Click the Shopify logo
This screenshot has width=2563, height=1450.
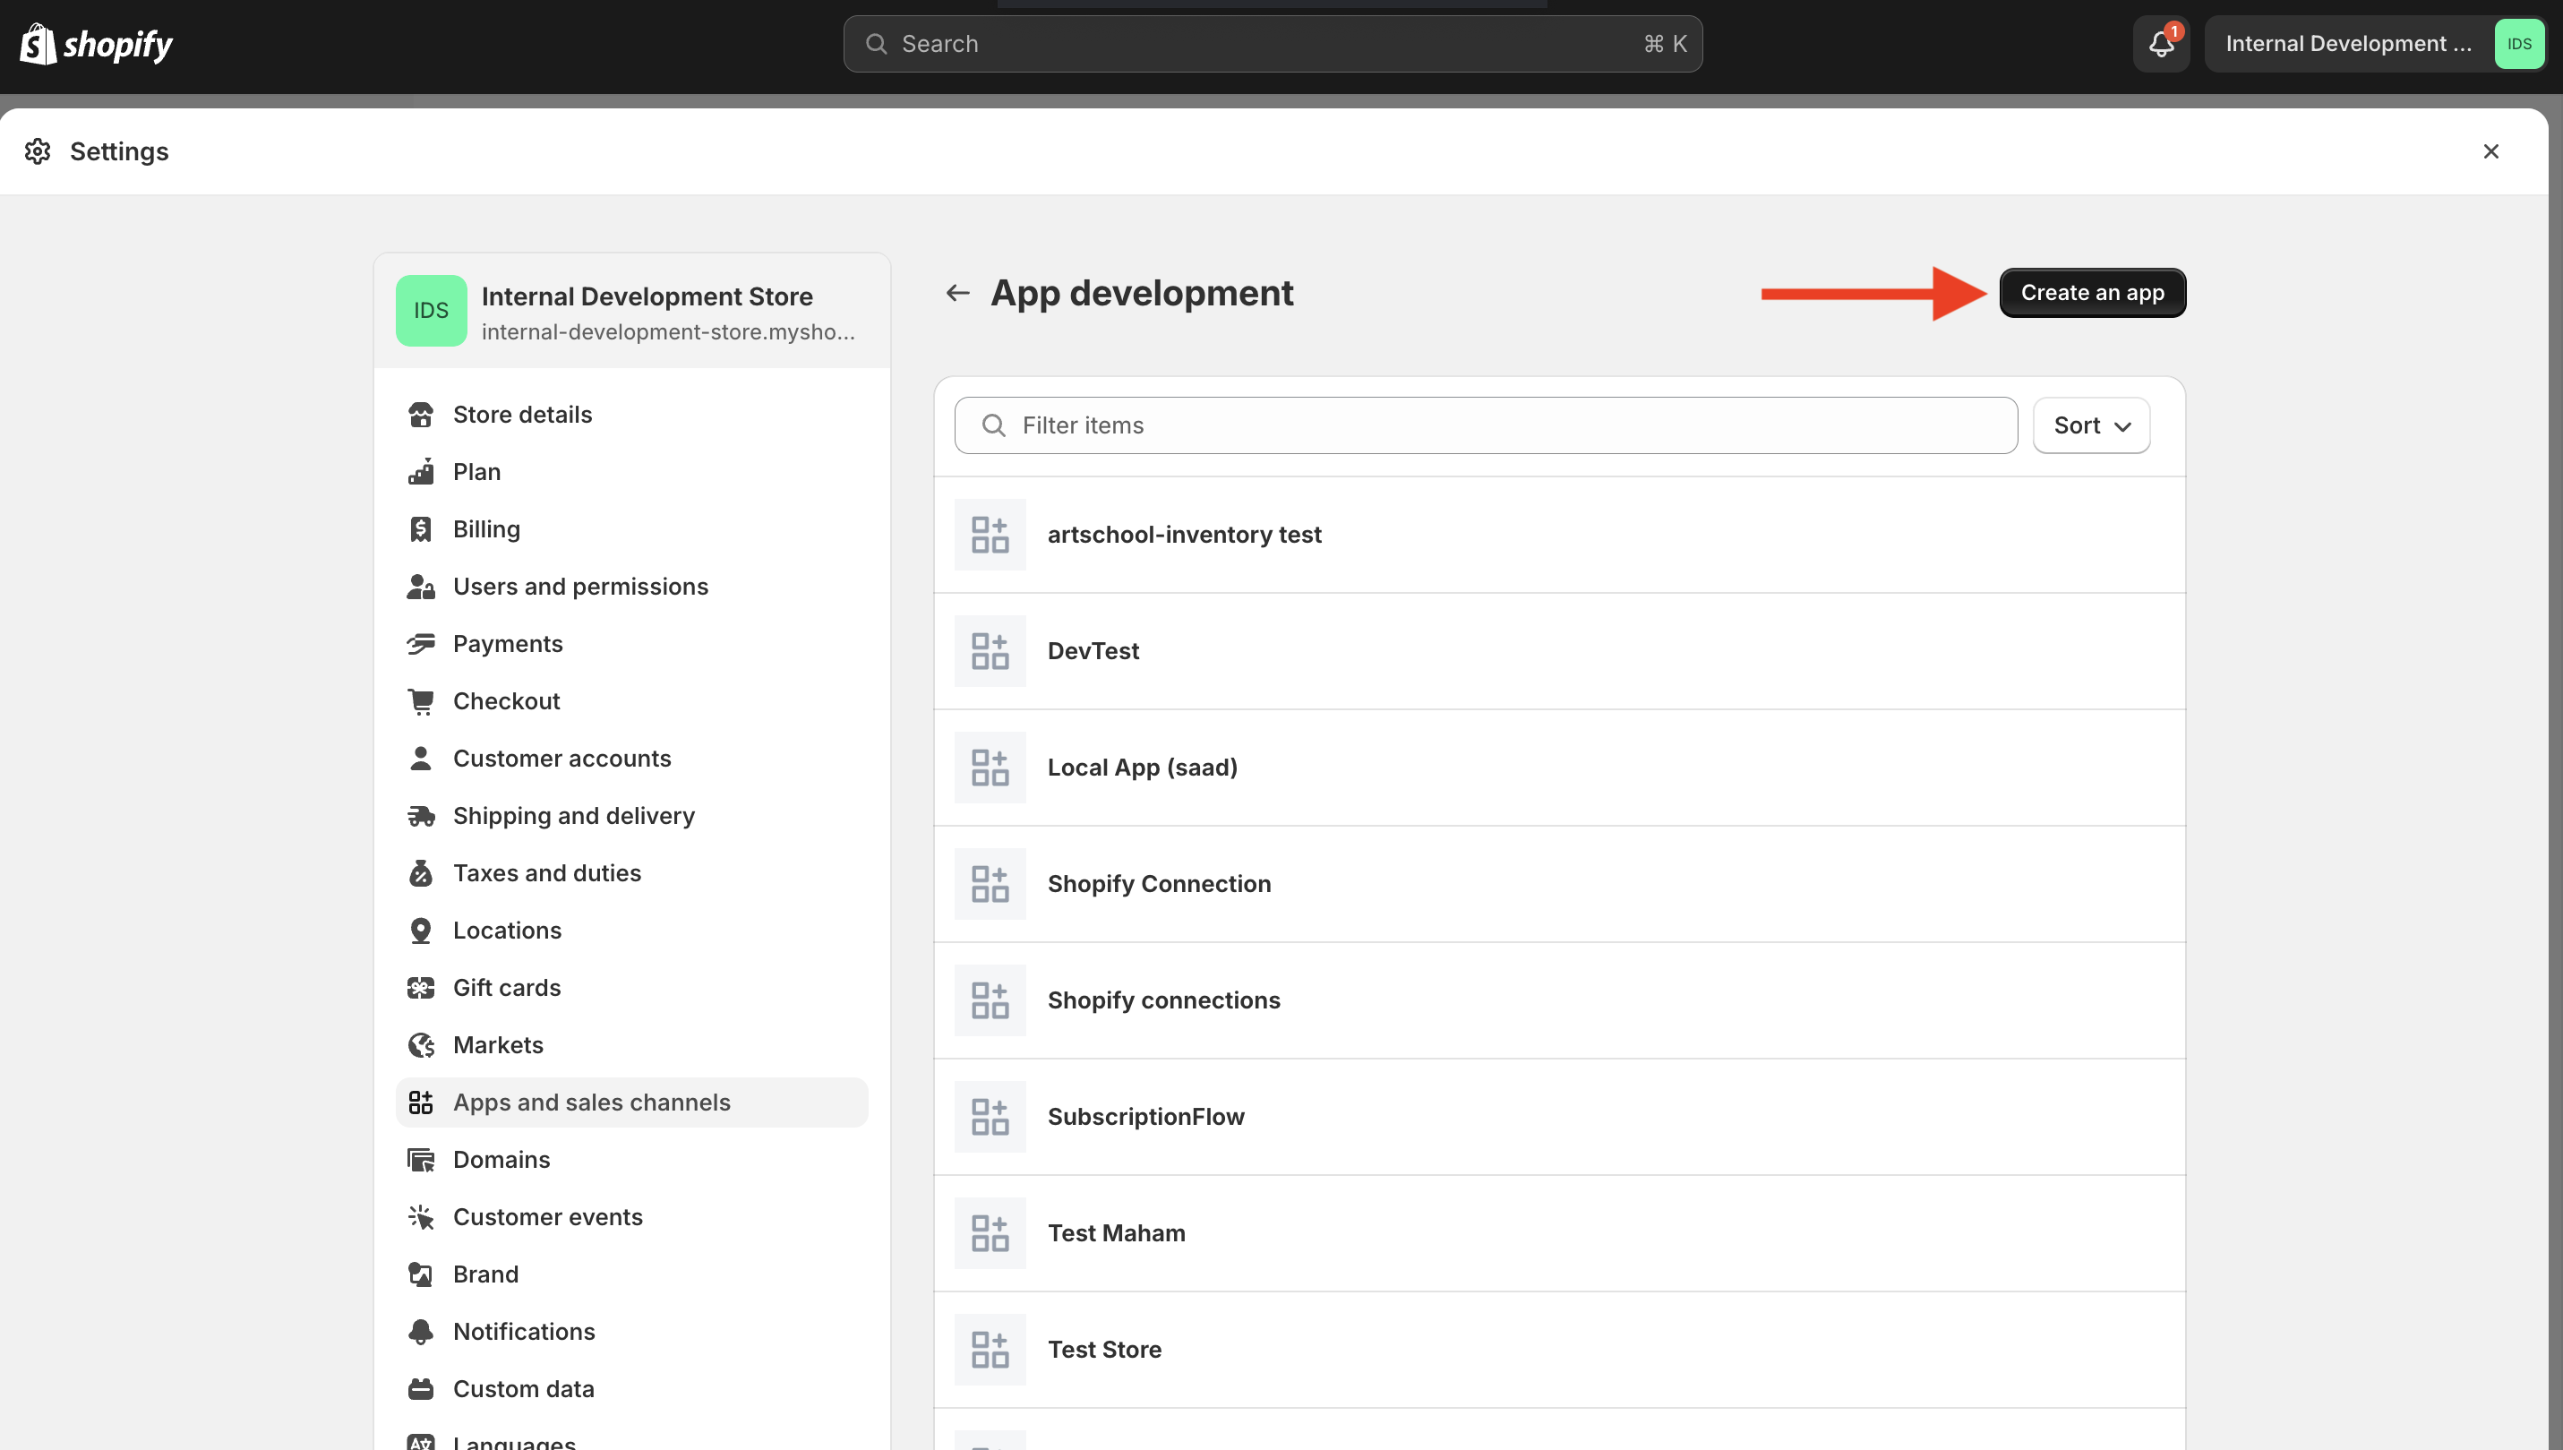coord(97,44)
